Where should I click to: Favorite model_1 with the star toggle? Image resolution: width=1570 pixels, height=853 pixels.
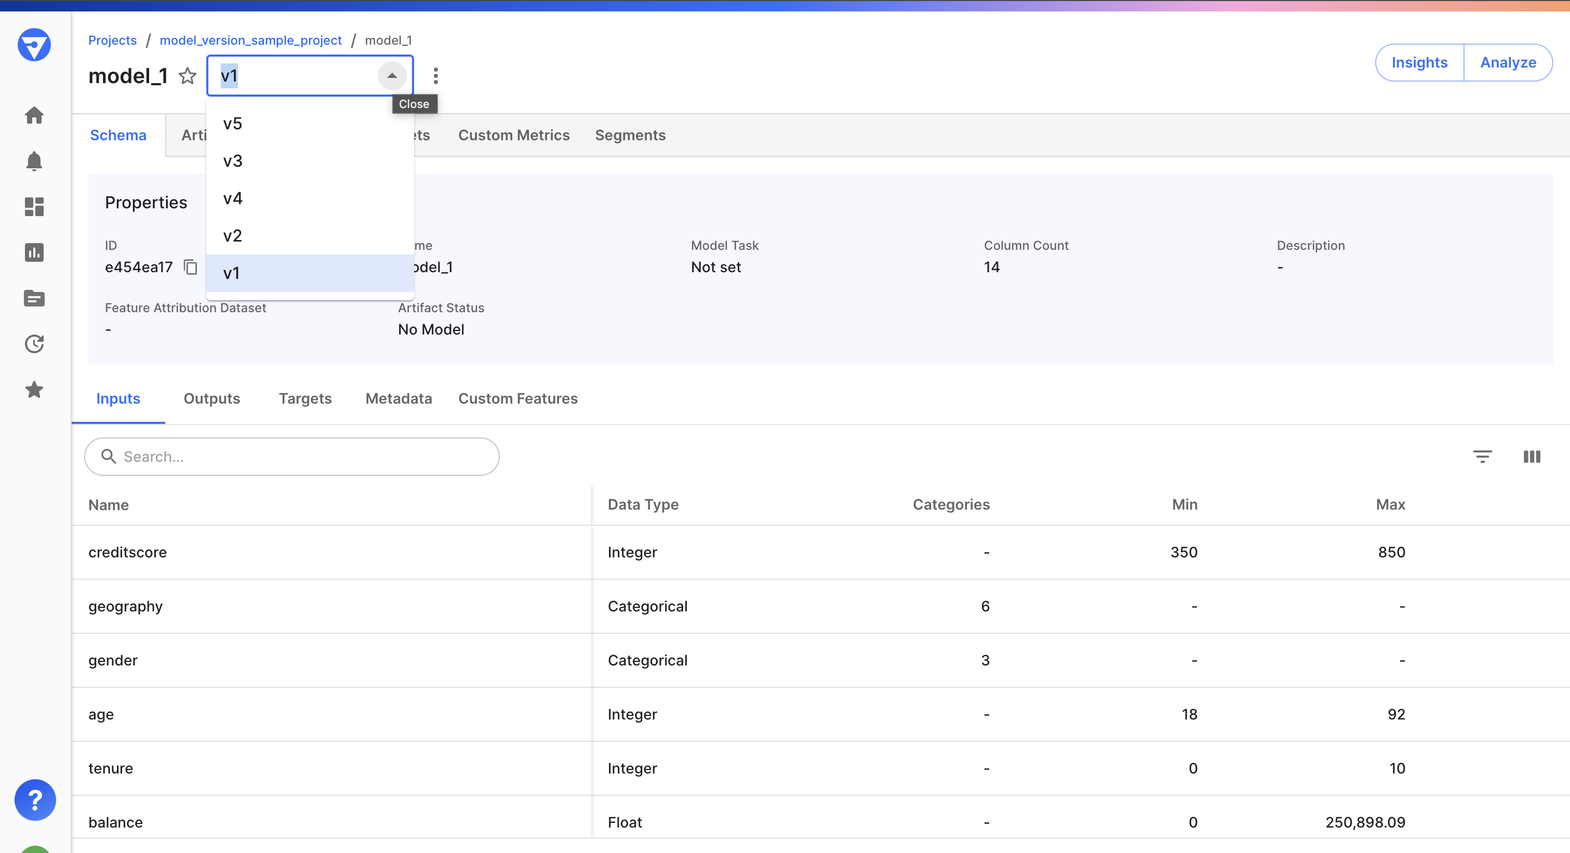[187, 76]
